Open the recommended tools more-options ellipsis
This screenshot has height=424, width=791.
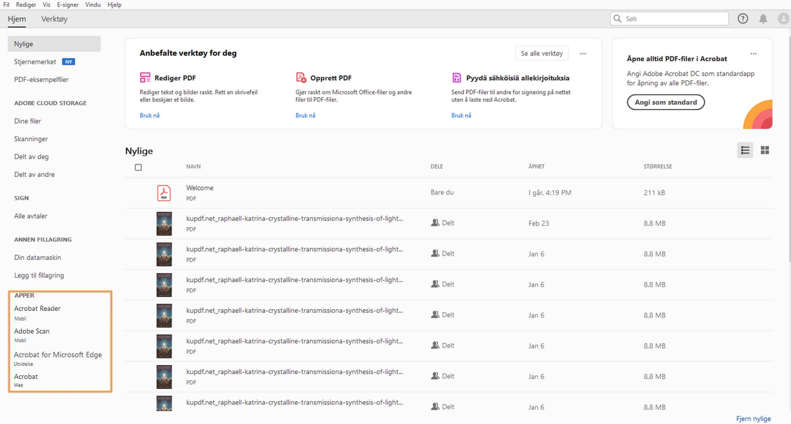(583, 54)
